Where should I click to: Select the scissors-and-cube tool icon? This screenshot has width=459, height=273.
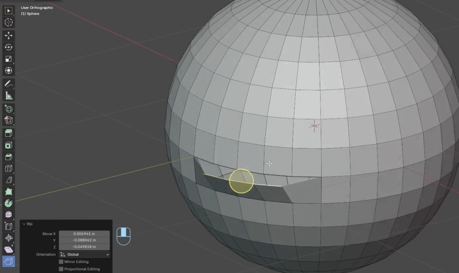(x=8, y=120)
